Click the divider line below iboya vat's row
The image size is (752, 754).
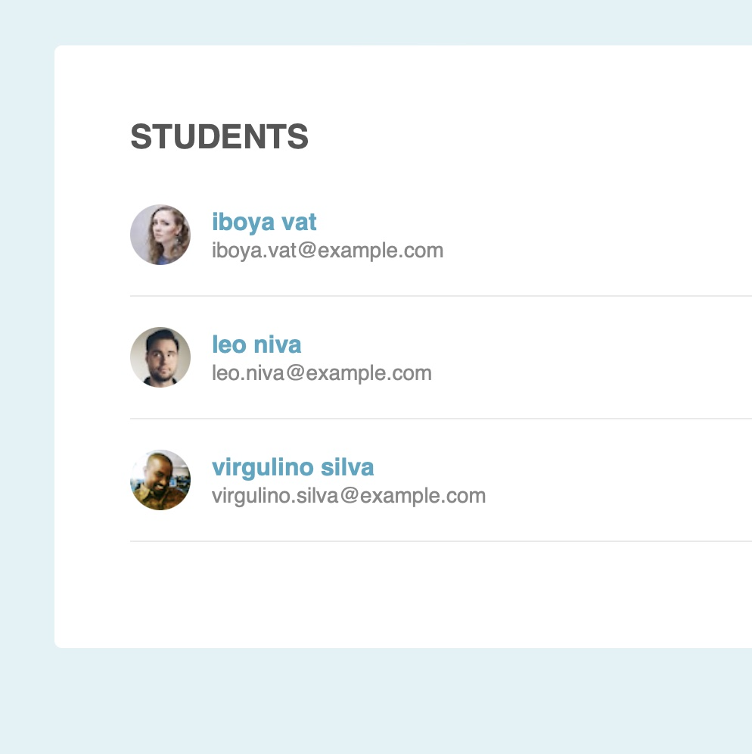coord(439,296)
